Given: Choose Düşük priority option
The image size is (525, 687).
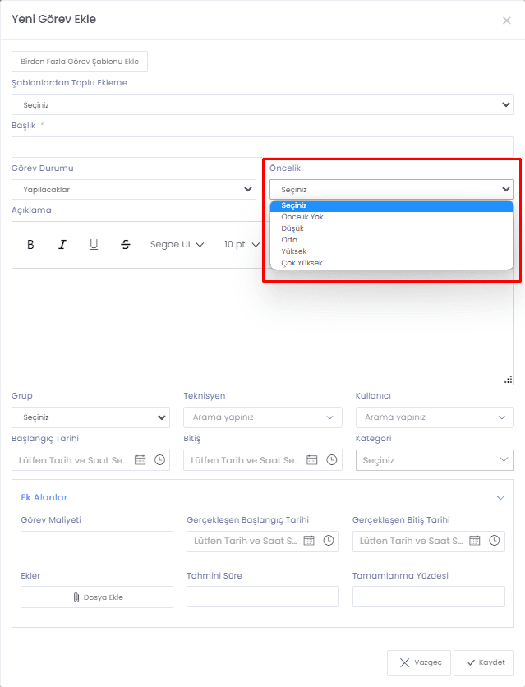Looking at the screenshot, I should [391, 228].
